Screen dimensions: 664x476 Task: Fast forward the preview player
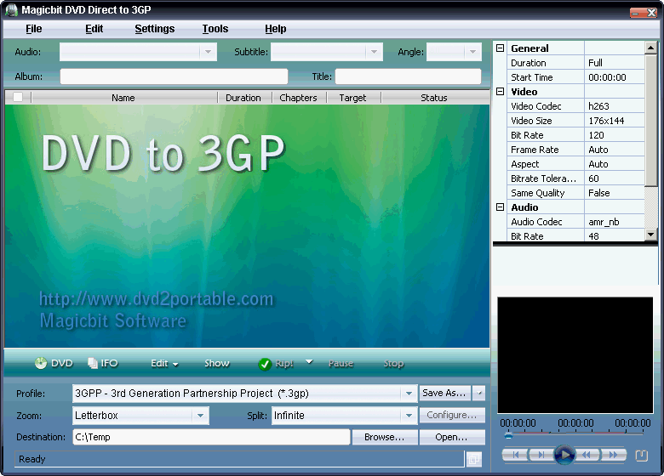(614, 455)
